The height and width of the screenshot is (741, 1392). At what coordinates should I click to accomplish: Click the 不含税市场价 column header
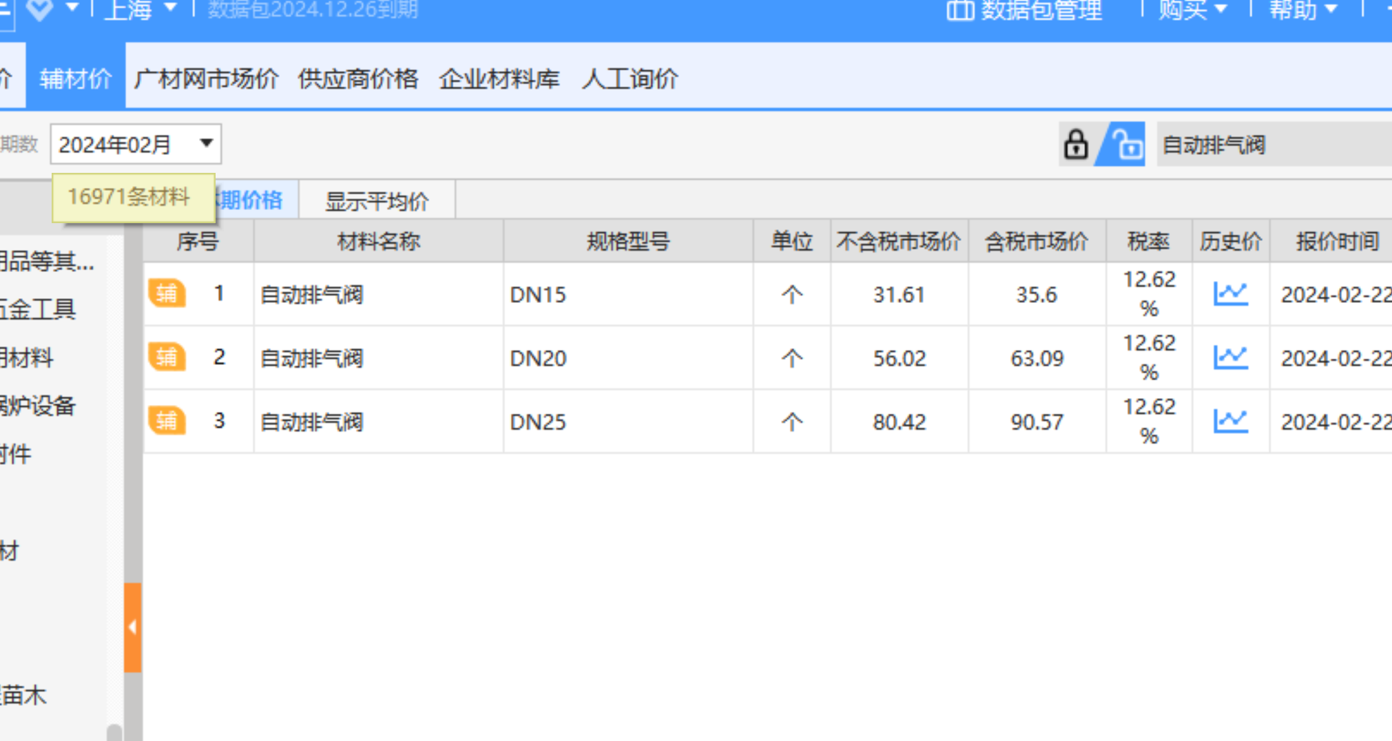click(x=899, y=242)
